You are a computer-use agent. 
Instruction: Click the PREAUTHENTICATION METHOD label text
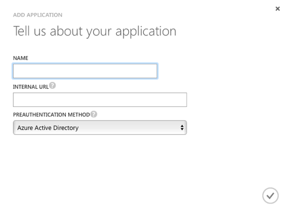point(52,115)
